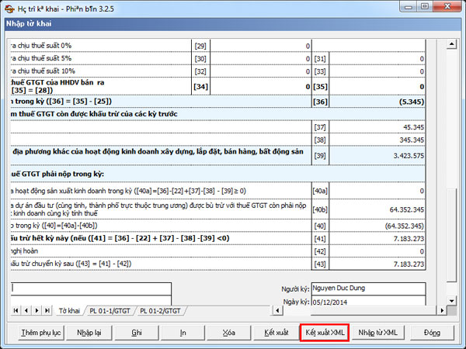The width and height of the screenshot is (466, 349).
Task: Switch to the Tờ khai tab
Action: pyautogui.click(x=70, y=311)
